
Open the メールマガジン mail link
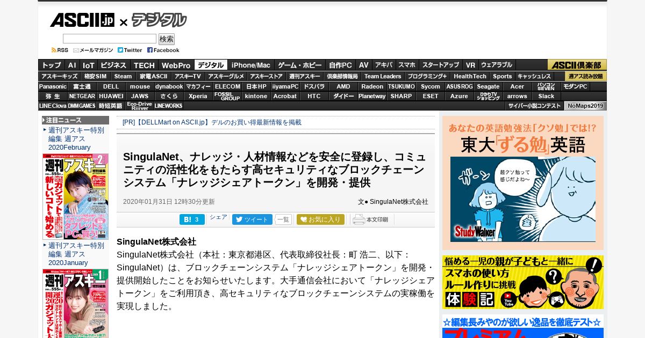pyautogui.click(x=93, y=50)
